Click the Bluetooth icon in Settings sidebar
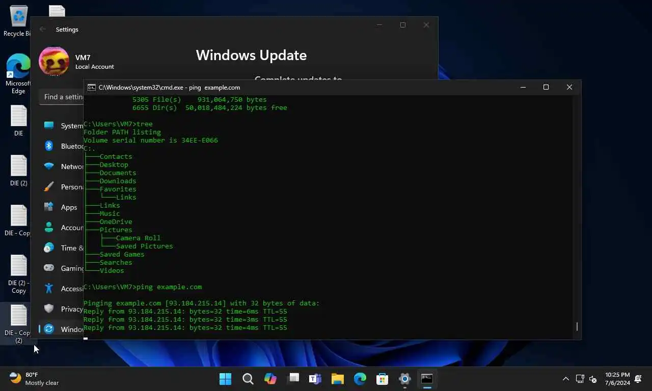 (49, 146)
